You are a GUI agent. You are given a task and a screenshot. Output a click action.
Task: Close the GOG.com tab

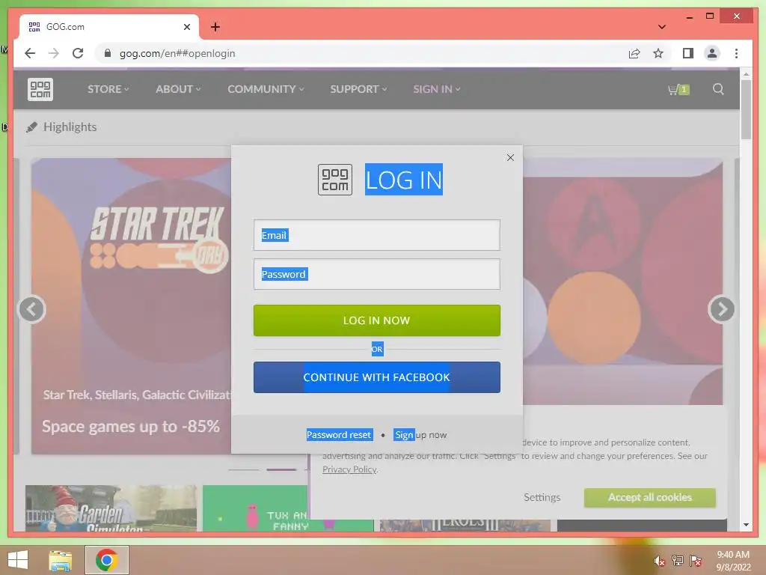[187, 27]
